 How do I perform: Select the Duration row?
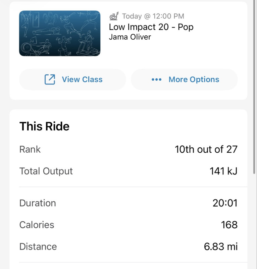tap(128, 203)
